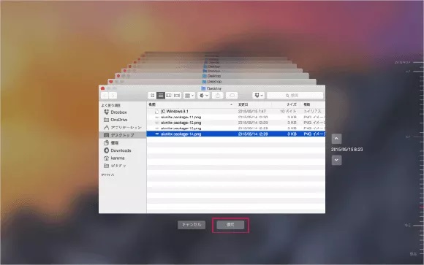Click the 2015/05/15 7:47 date cell
The width and height of the screenshot is (424, 265).
click(251, 111)
